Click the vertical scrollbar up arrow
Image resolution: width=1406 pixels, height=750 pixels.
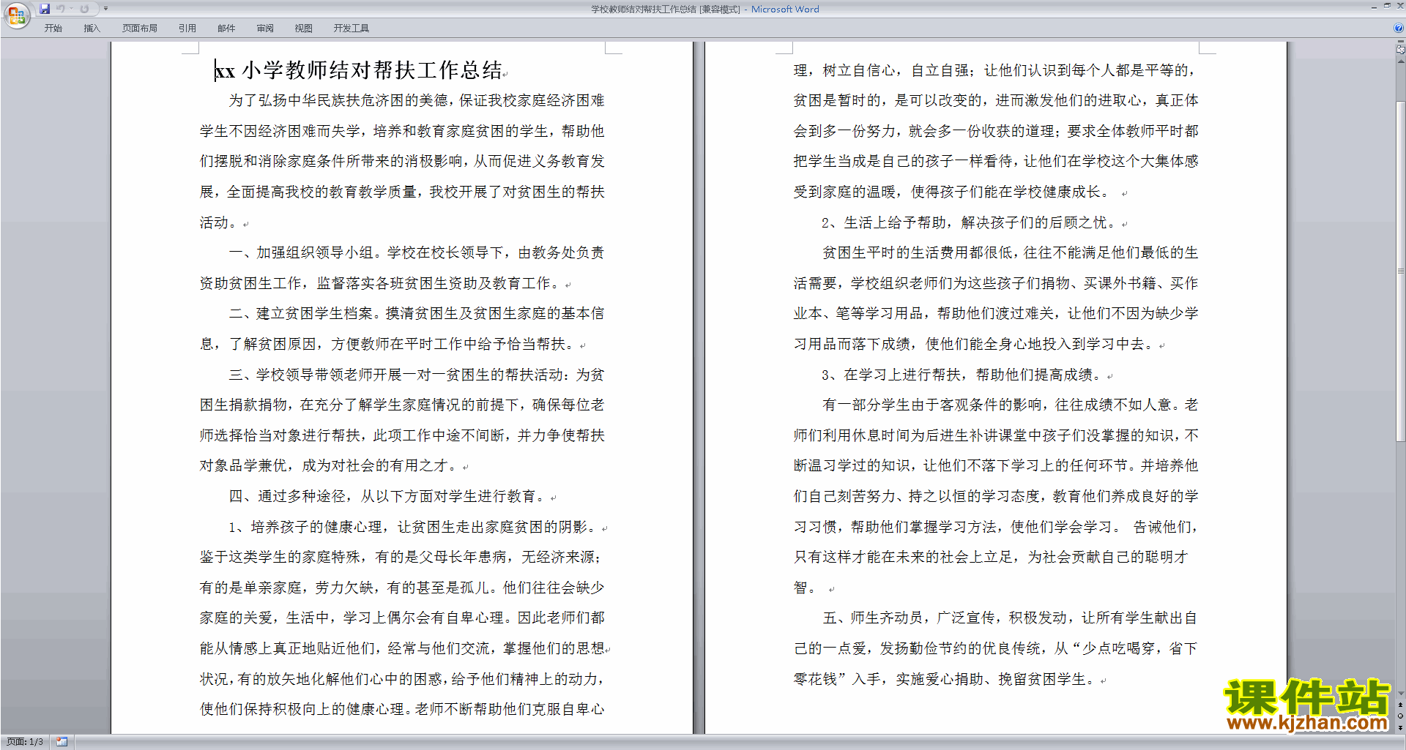point(1401,61)
